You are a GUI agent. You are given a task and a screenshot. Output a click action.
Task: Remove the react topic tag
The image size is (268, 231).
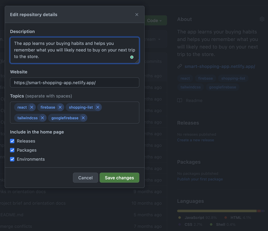[31, 107]
